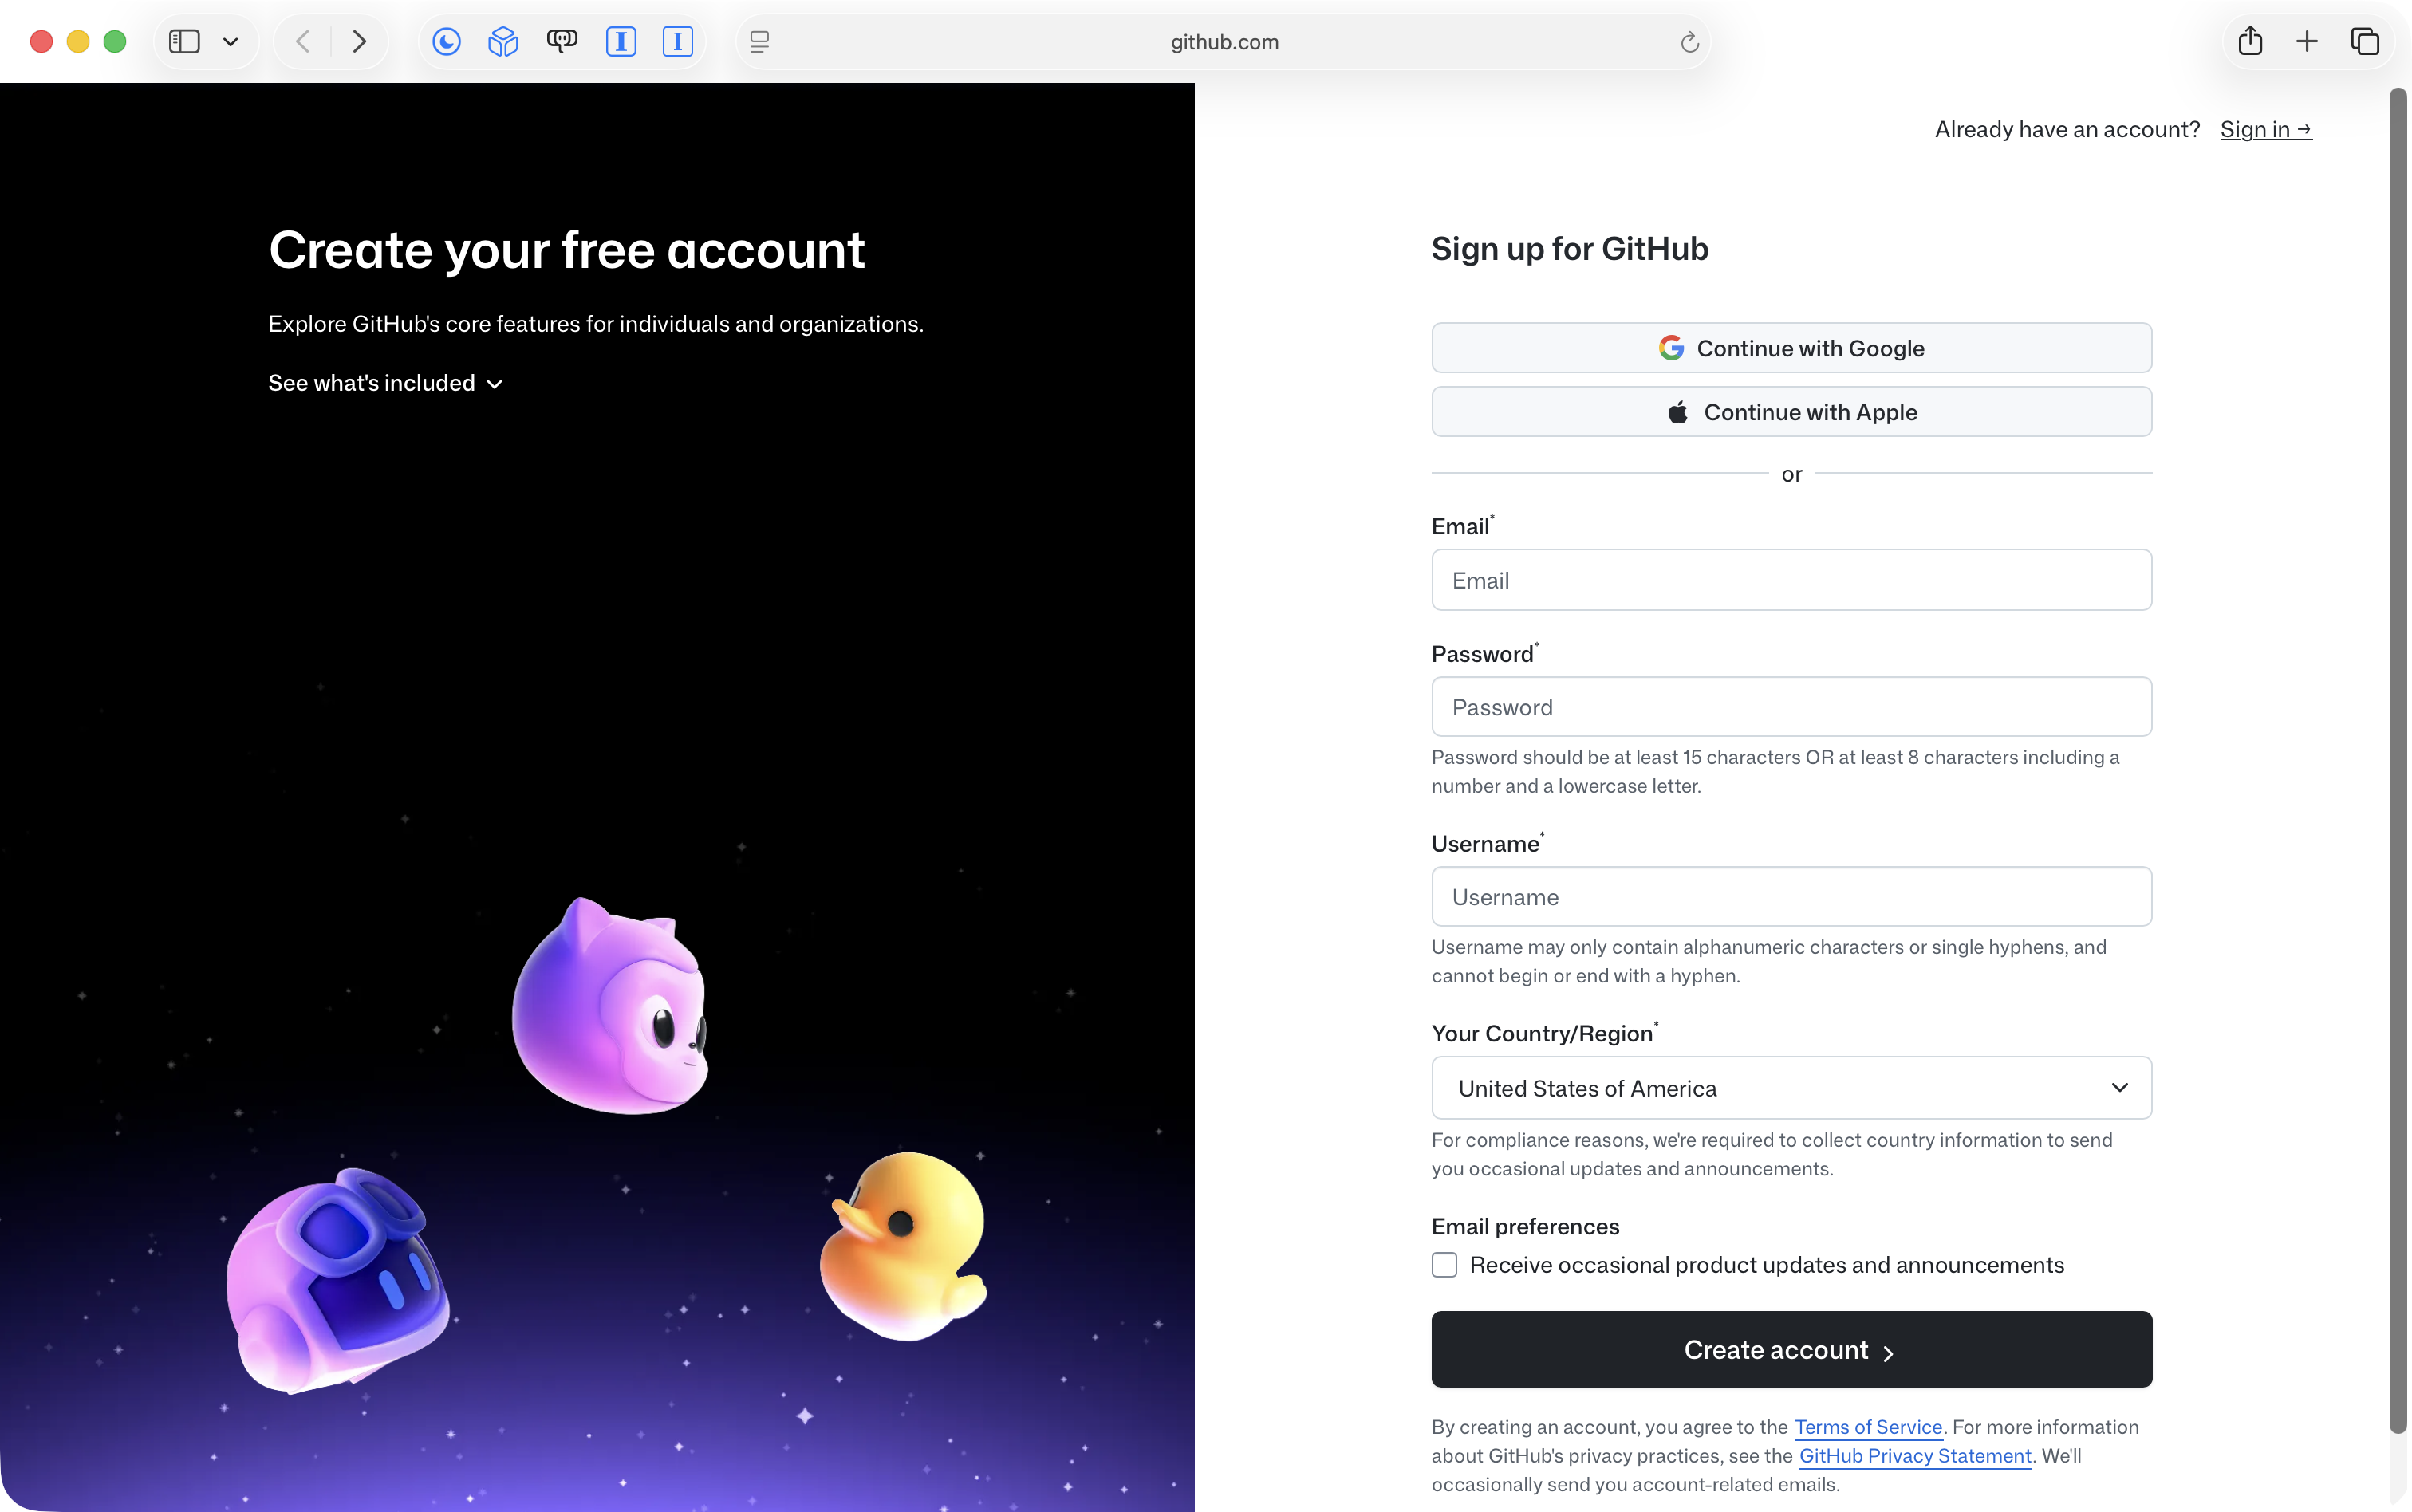
Task: Click the back navigation arrow
Action: point(303,42)
